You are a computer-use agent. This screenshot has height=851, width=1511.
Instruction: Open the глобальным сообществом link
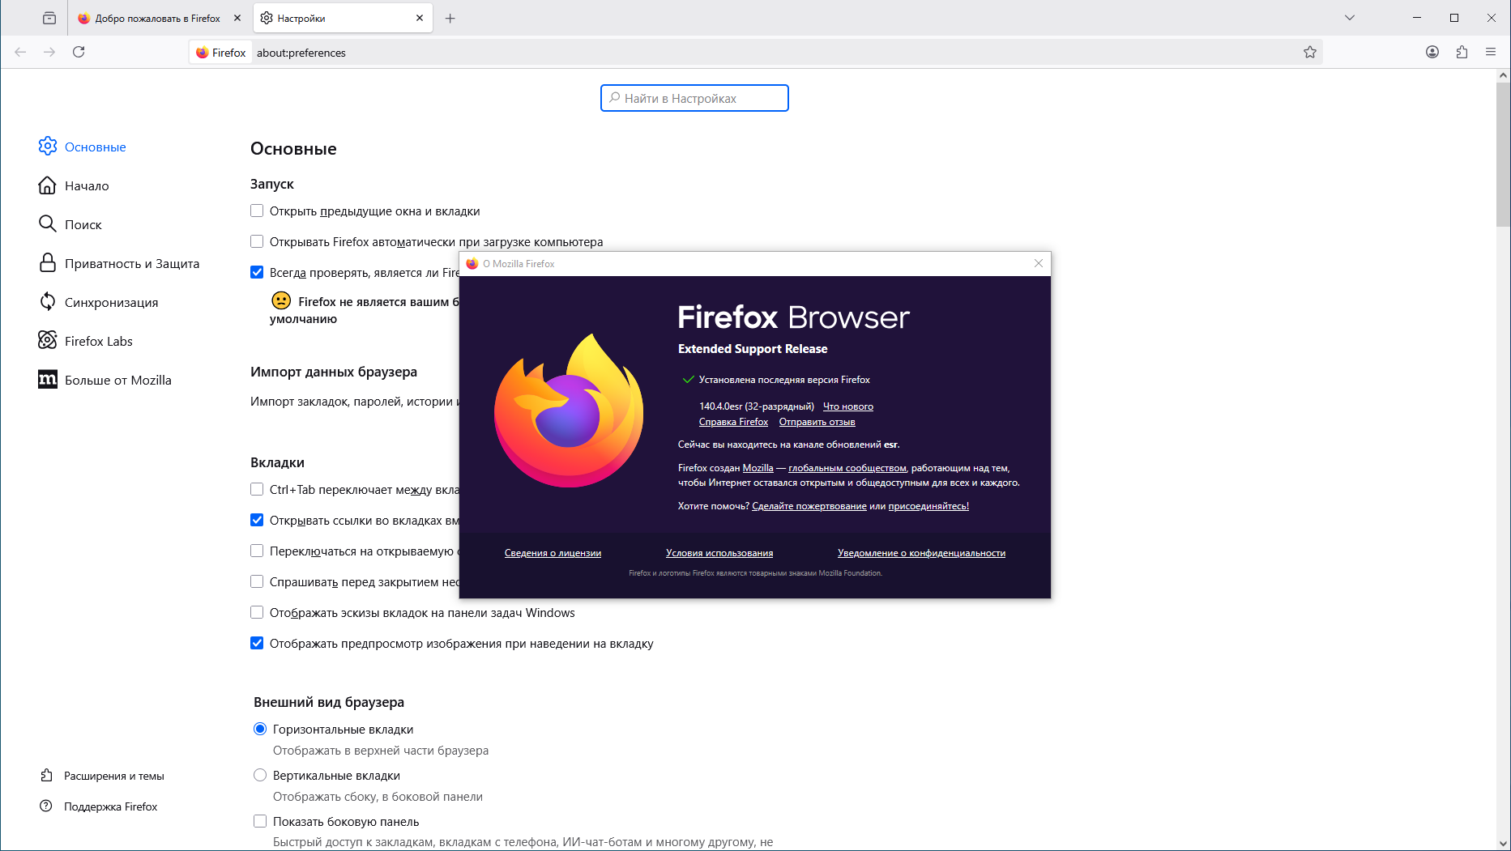click(847, 468)
